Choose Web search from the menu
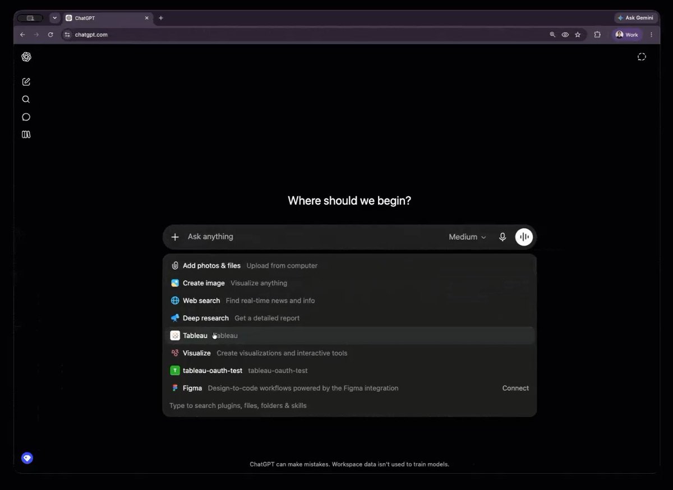Screen dimensions: 673x490 coord(349,301)
